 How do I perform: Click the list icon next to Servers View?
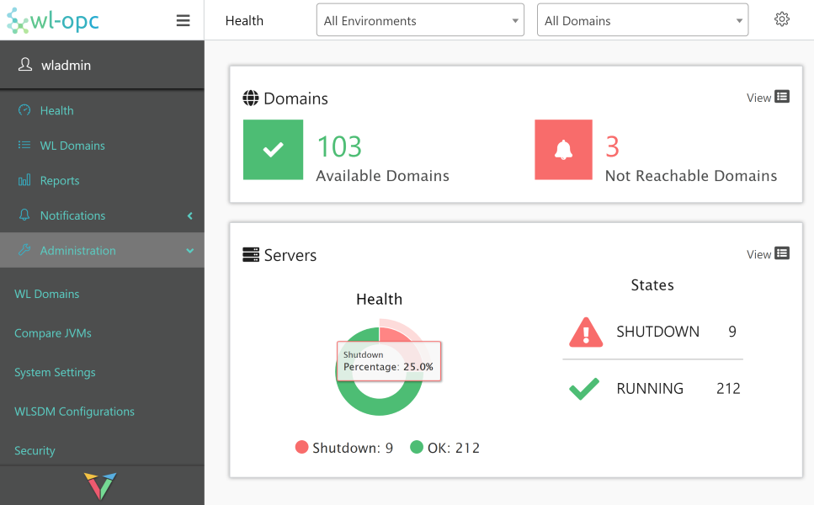(x=782, y=253)
